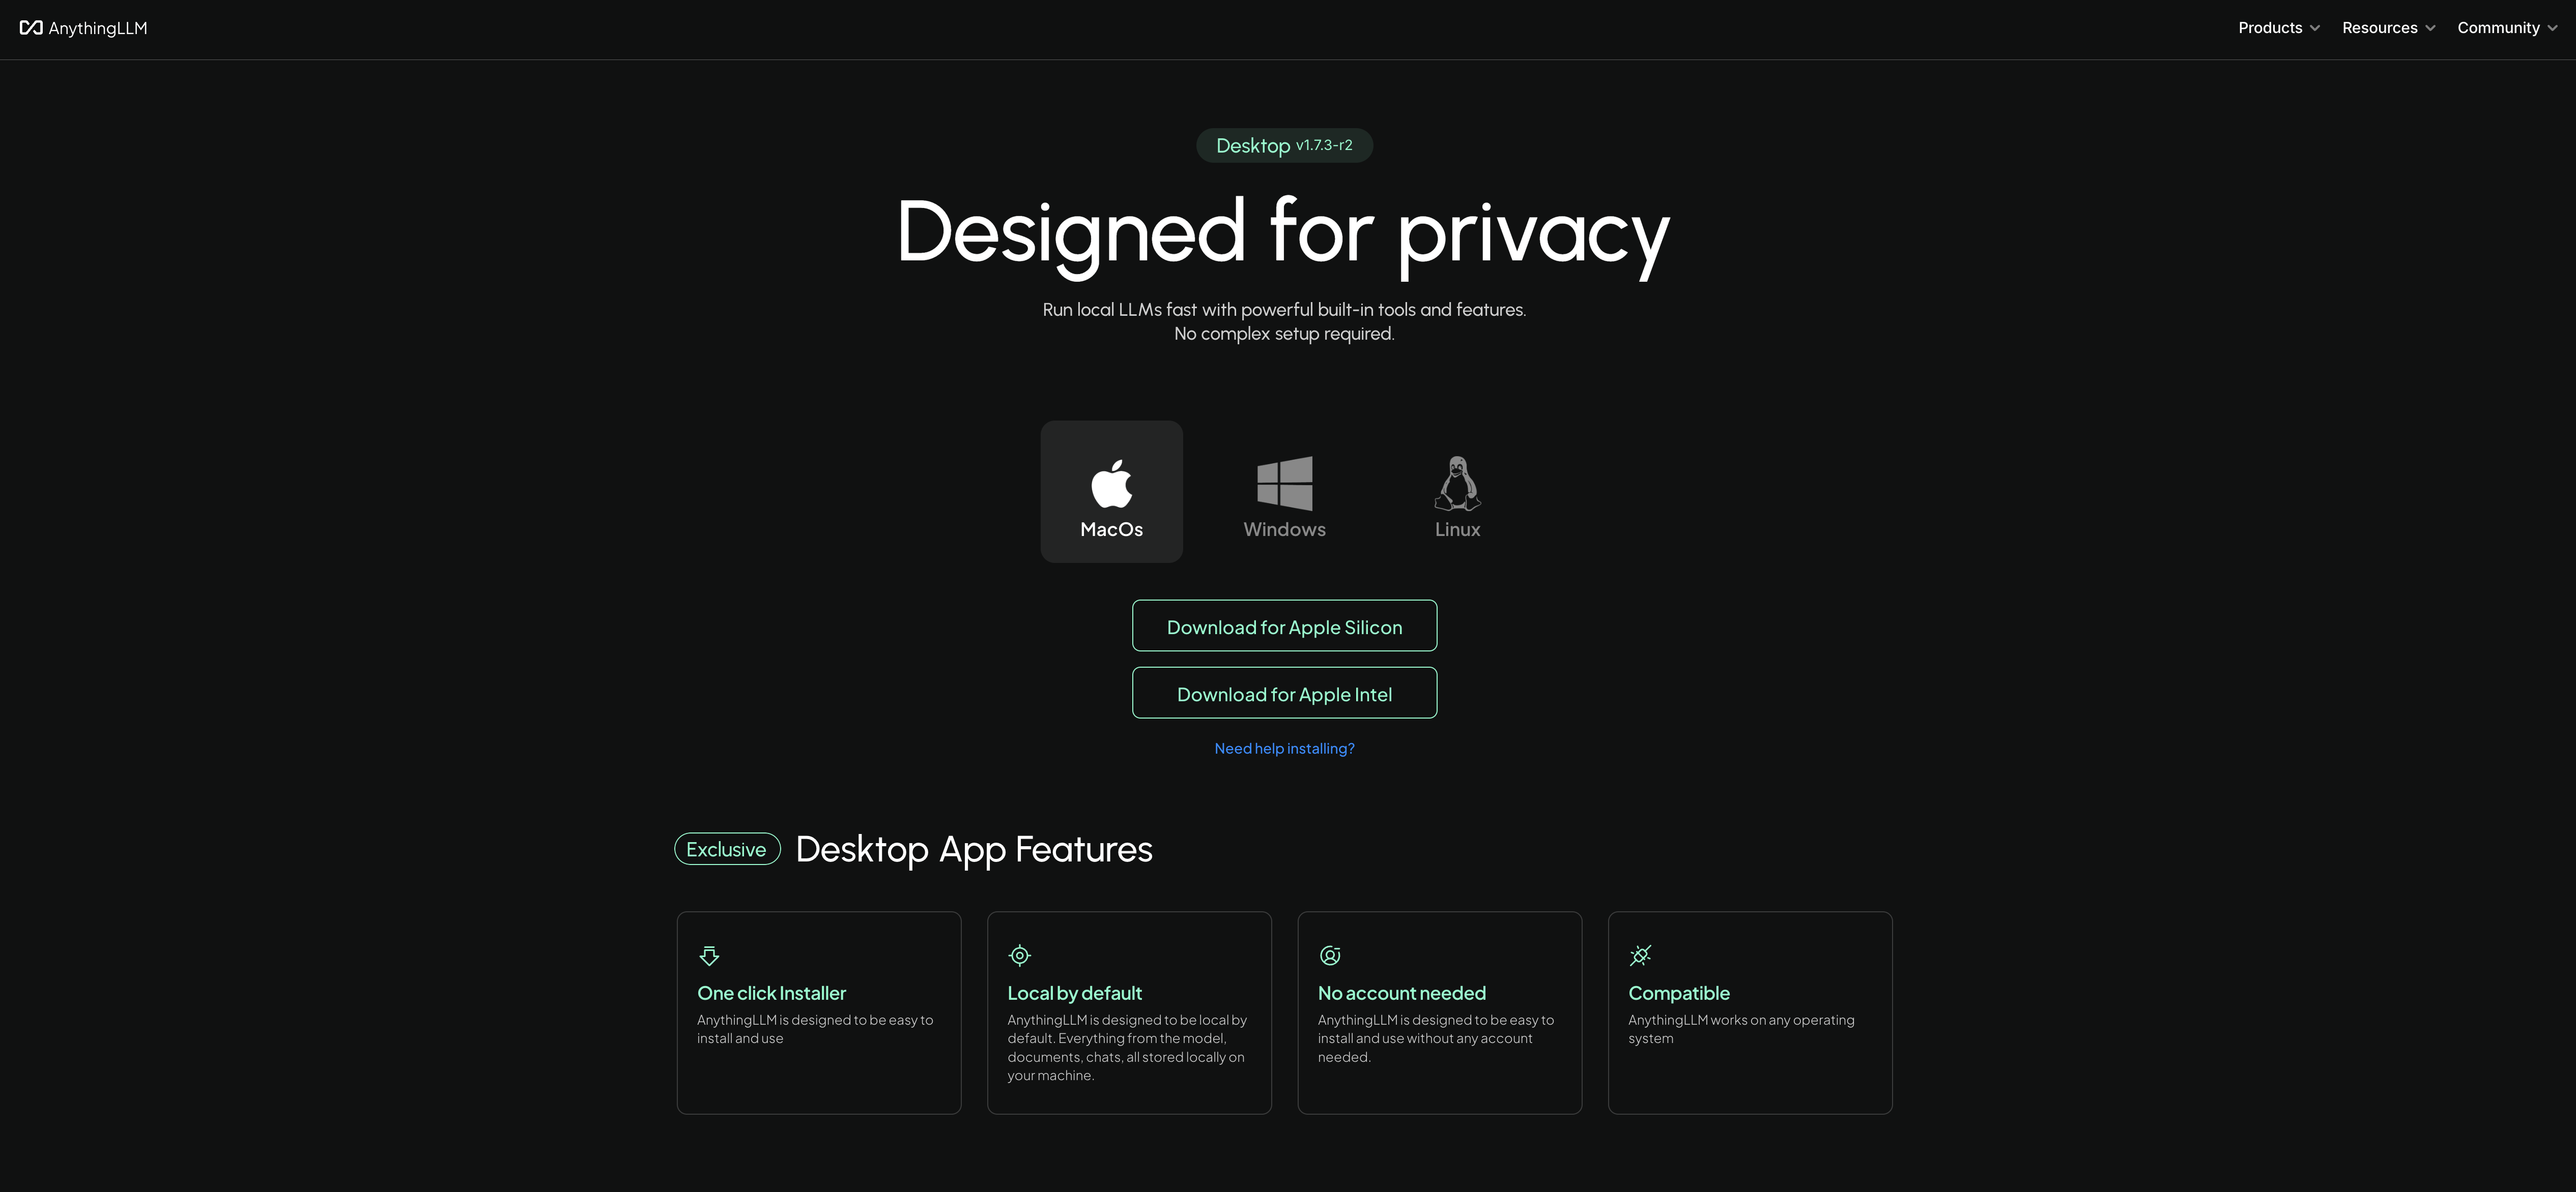Select the Linux penguin icon
2576x1192 pixels.
coord(1457,484)
